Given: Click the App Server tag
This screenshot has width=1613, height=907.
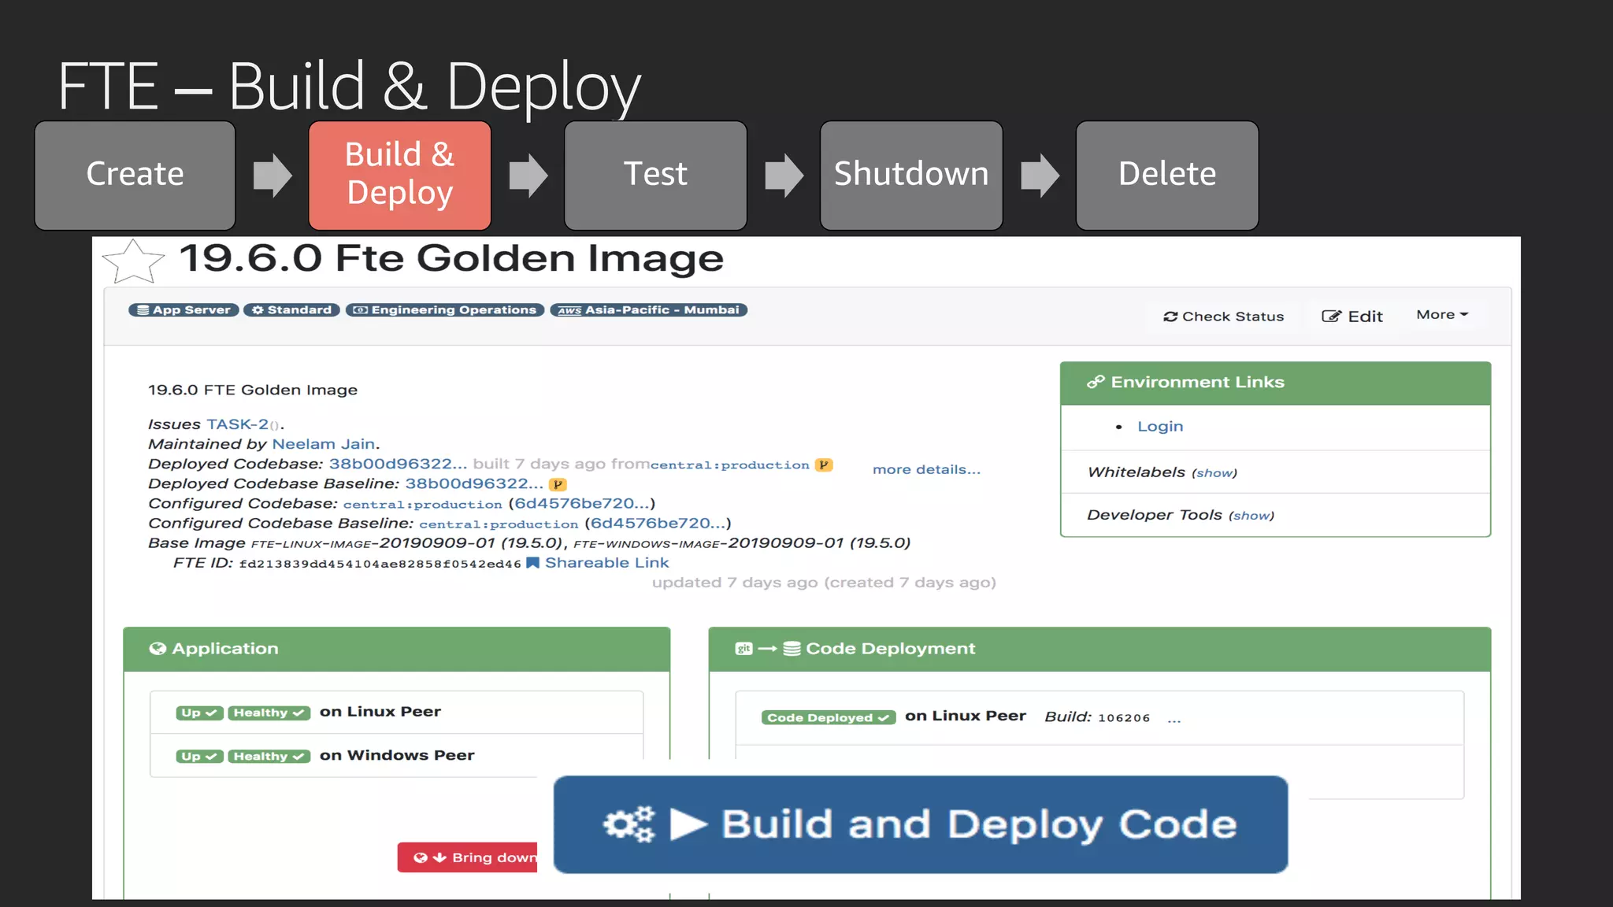Looking at the screenshot, I should (184, 310).
